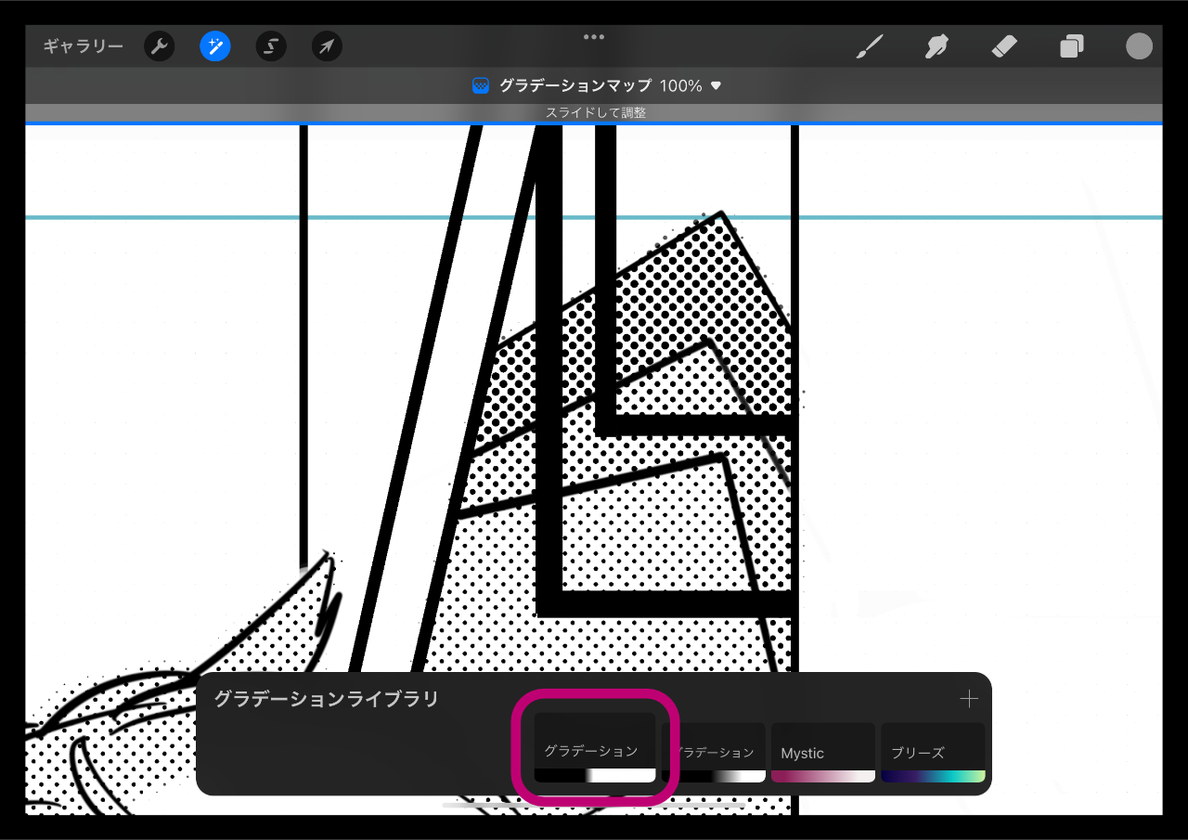The height and width of the screenshot is (840, 1188).
Task: Return to the ギャラリー gallery
Action: [83, 46]
